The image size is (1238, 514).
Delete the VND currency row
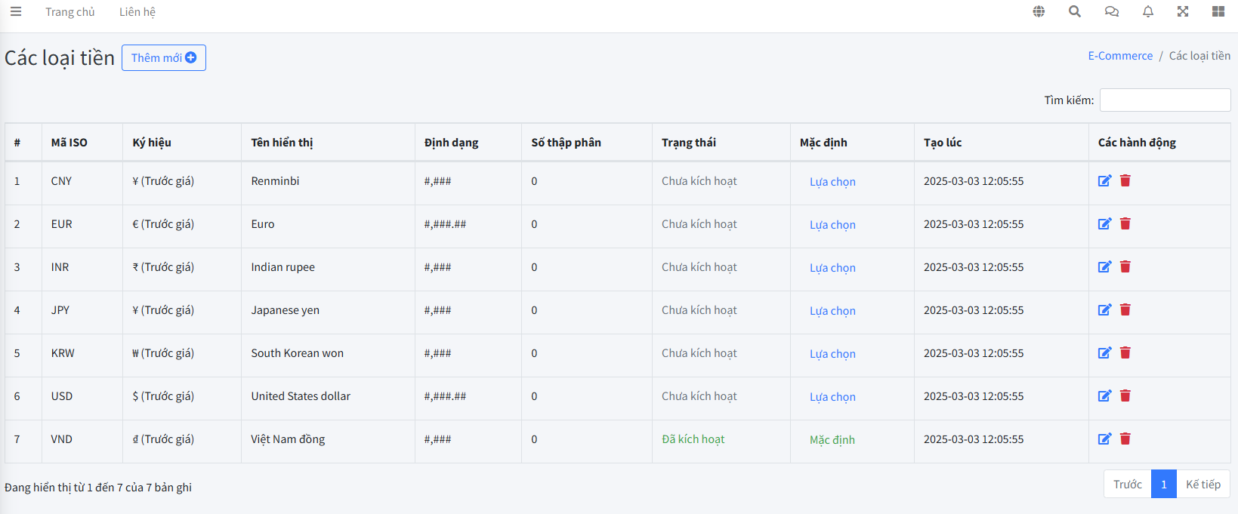click(1125, 439)
